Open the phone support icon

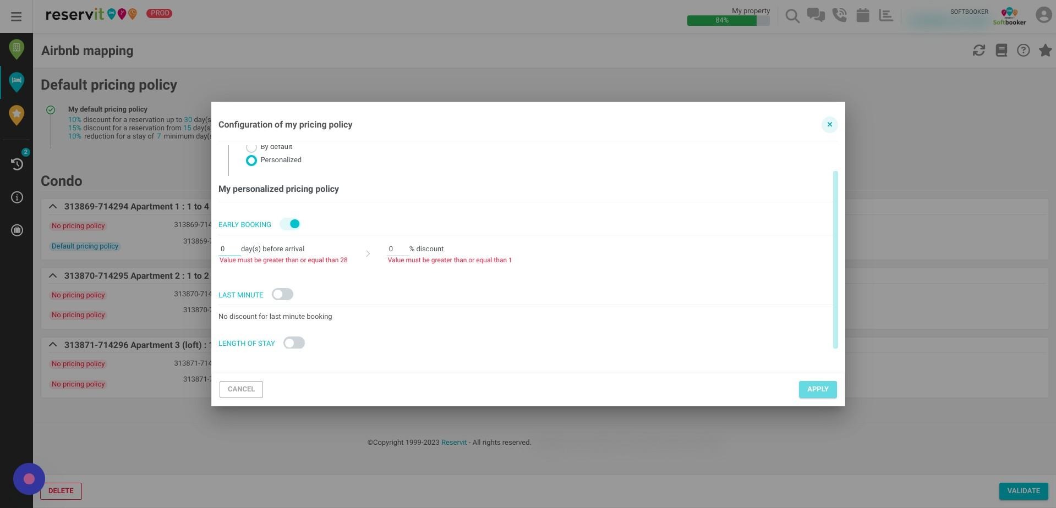point(839,15)
